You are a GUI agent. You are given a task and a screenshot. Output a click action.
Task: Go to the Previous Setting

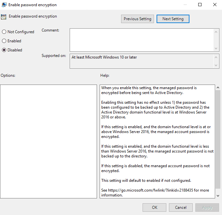click(x=137, y=19)
